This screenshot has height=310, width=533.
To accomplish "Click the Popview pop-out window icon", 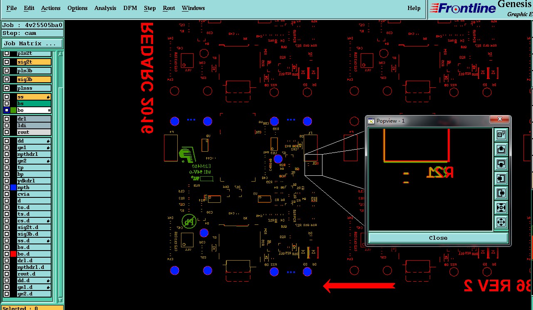I will 501,135.
